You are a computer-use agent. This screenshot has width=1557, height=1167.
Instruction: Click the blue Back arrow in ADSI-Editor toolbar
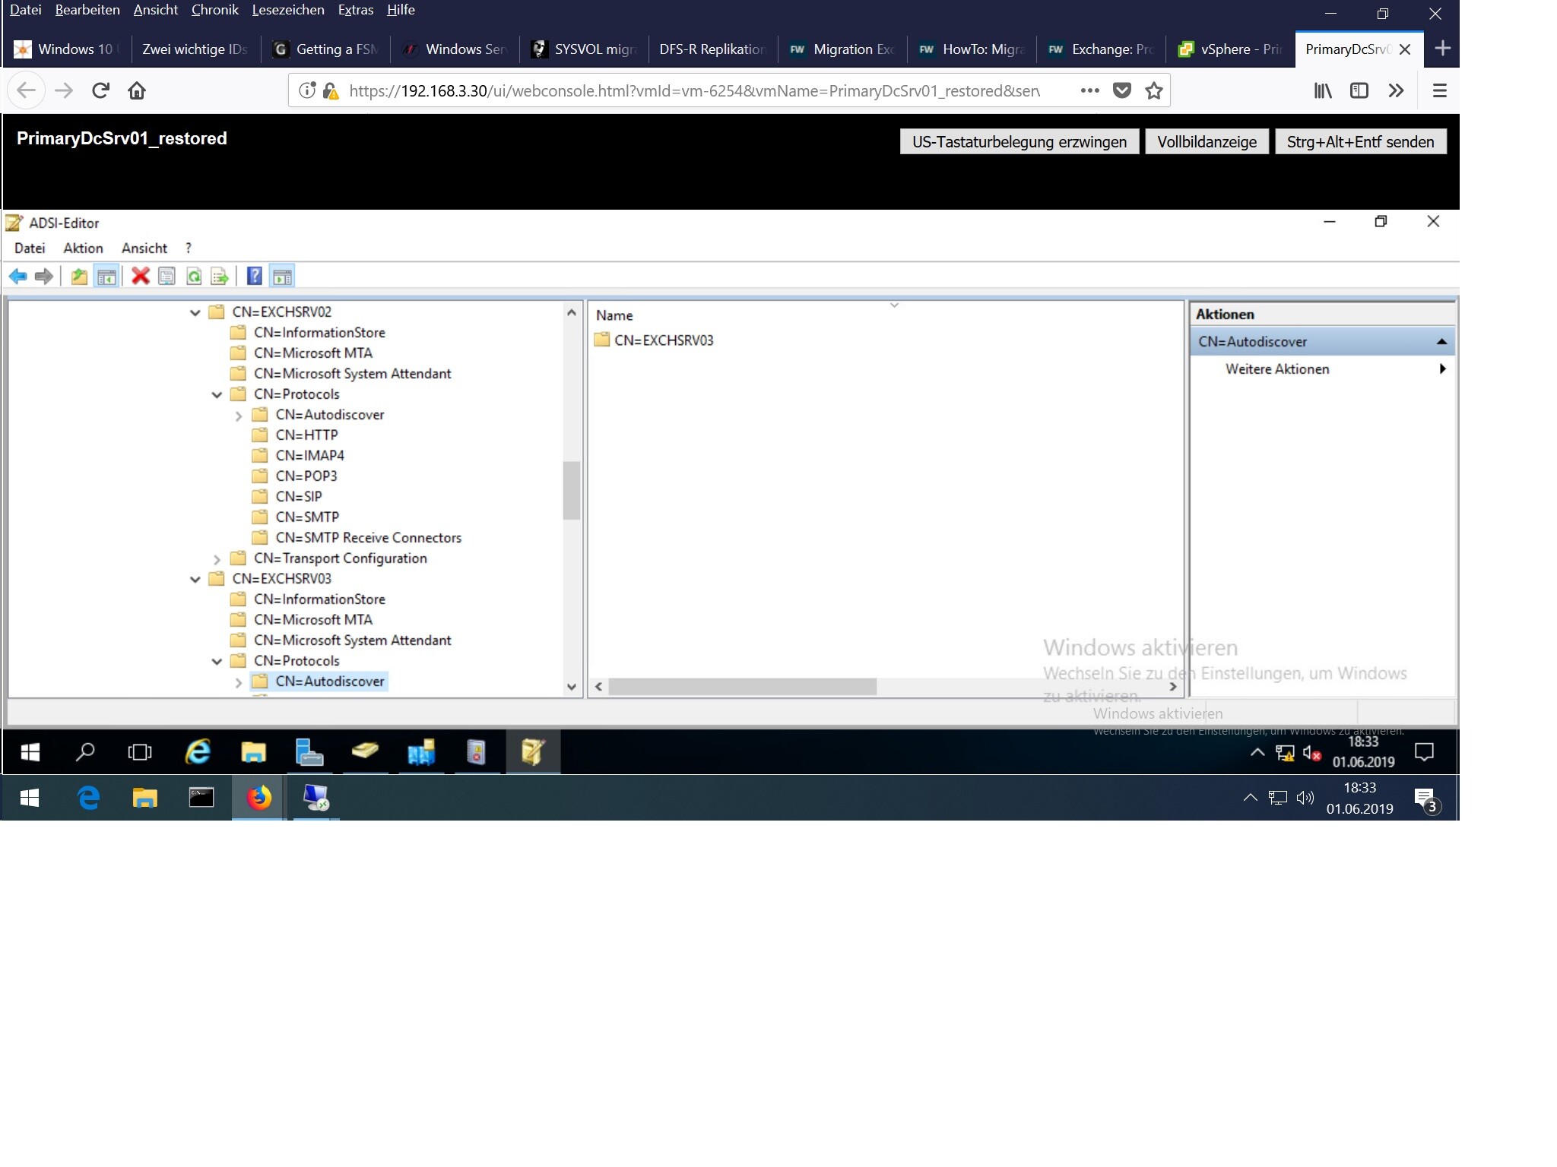click(18, 277)
